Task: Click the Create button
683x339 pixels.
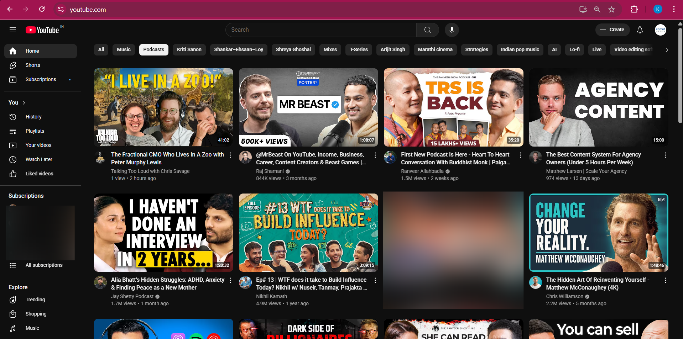Action: (612, 30)
